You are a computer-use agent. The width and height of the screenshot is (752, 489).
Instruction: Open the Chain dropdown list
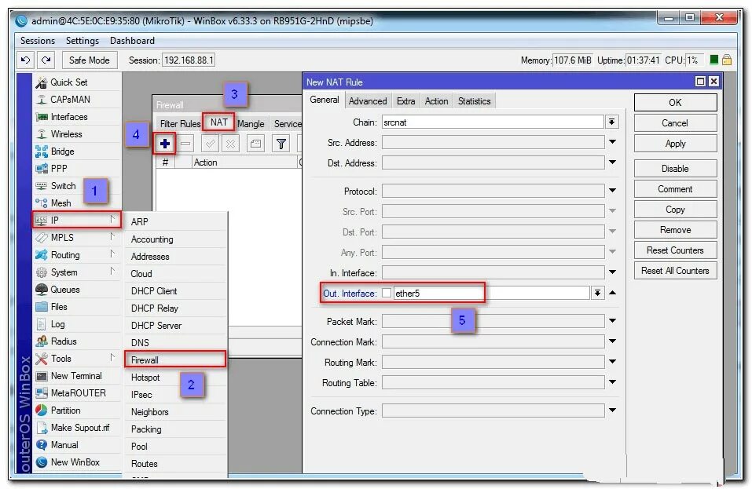612,122
